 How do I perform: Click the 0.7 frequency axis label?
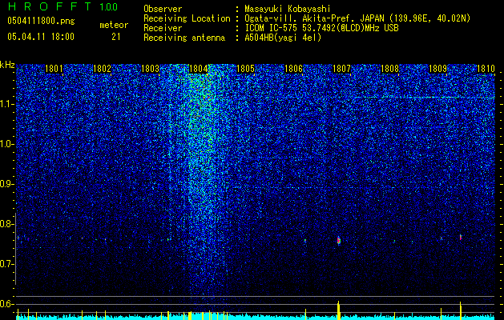coord(6,264)
